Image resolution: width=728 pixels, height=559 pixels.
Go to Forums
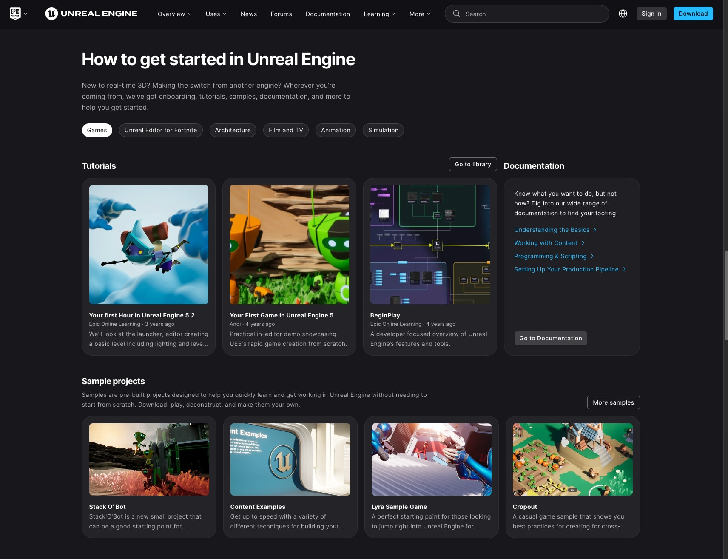[281, 14]
